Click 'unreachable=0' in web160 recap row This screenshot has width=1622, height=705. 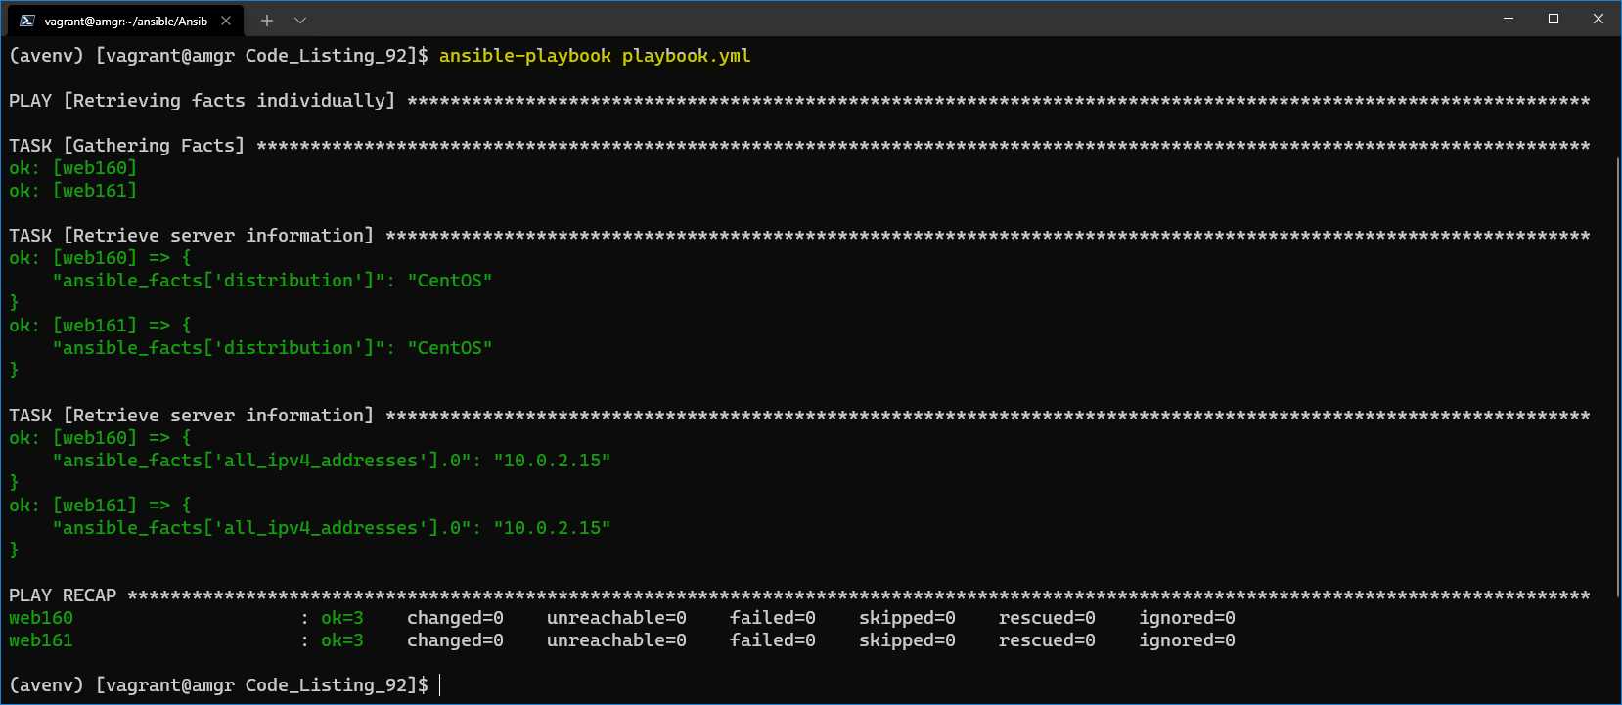[x=616, y=618]
